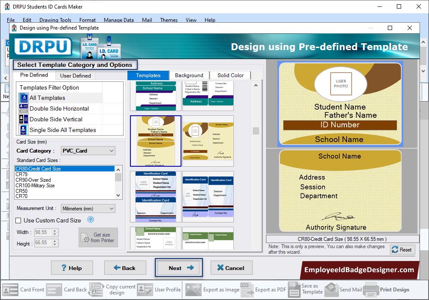Select the teal School Name template thumbnail
Image resolution: width=429 pixels, height=300 pixels.
pyautogui.click(x=156, y=96)
